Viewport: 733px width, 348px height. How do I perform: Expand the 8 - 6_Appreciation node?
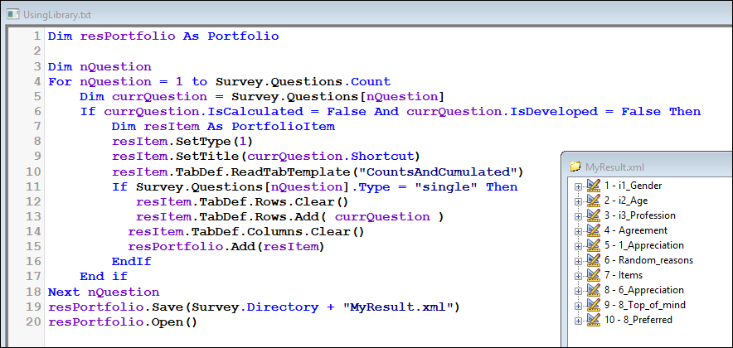pyautogui.click(x=578, y=291)
